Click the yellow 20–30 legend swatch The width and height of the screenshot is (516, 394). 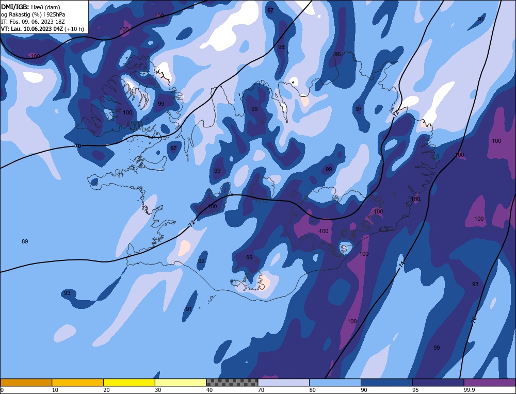click(x=130, y=382)
